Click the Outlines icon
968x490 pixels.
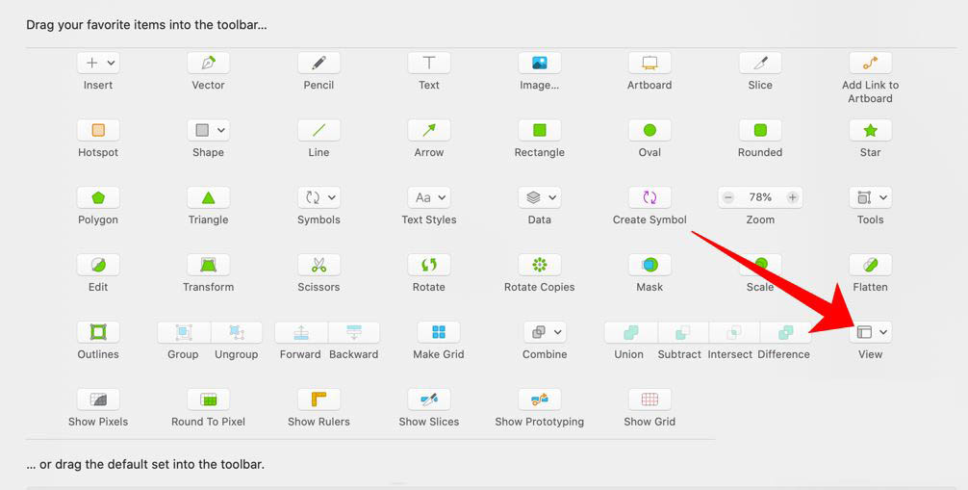pos(98,332)
